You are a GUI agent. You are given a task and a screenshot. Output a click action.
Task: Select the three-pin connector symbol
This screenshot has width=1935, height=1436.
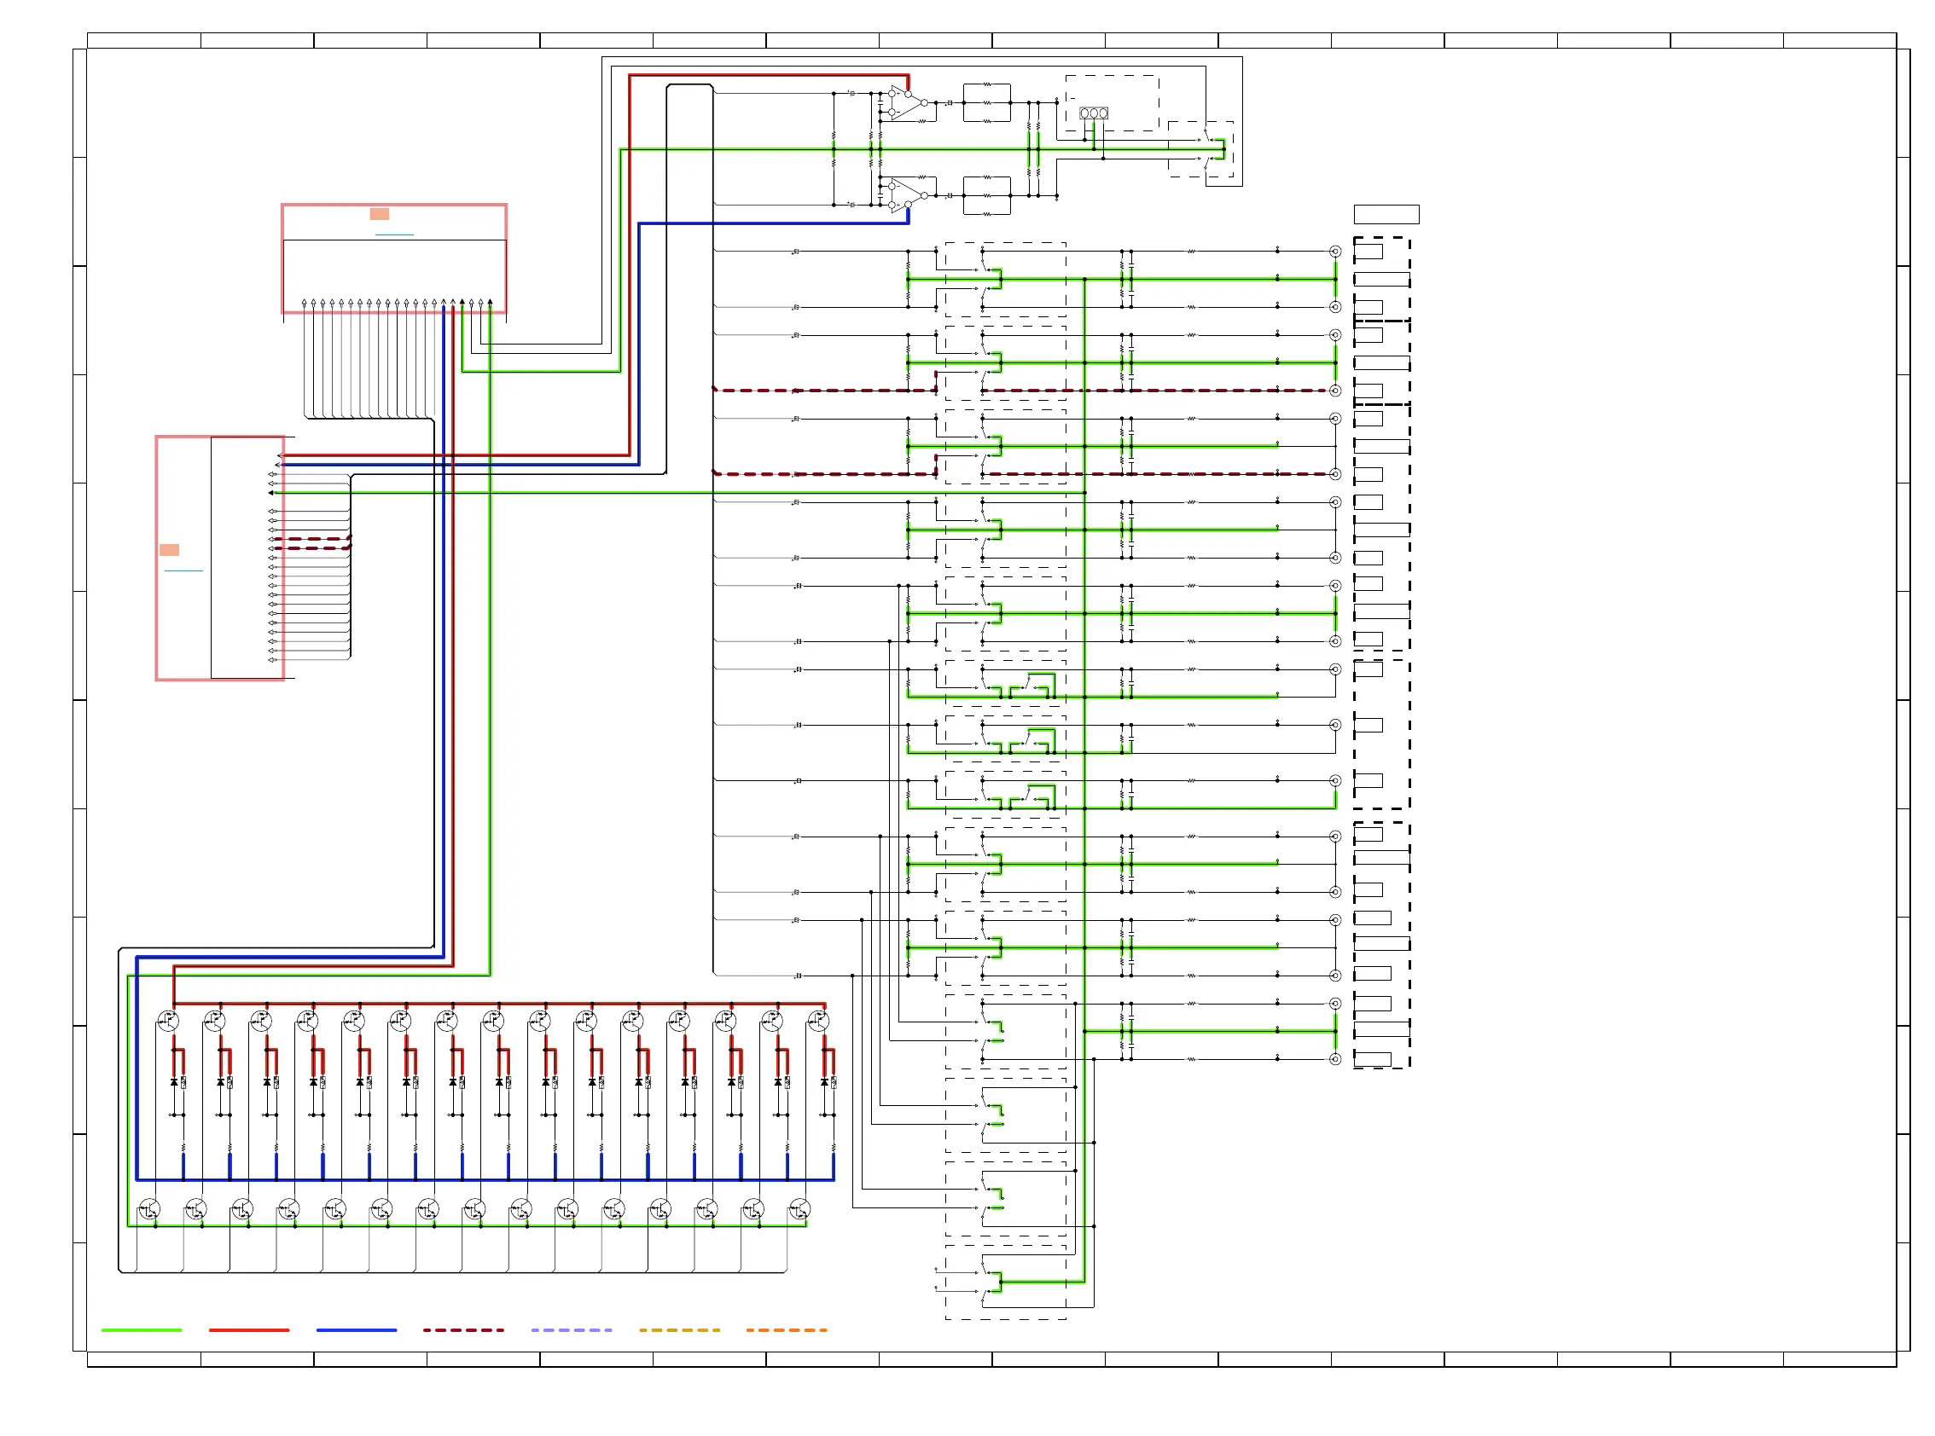point(1093,113)
